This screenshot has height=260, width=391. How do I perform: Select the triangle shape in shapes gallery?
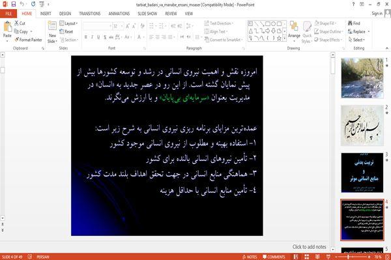[251, 31]
